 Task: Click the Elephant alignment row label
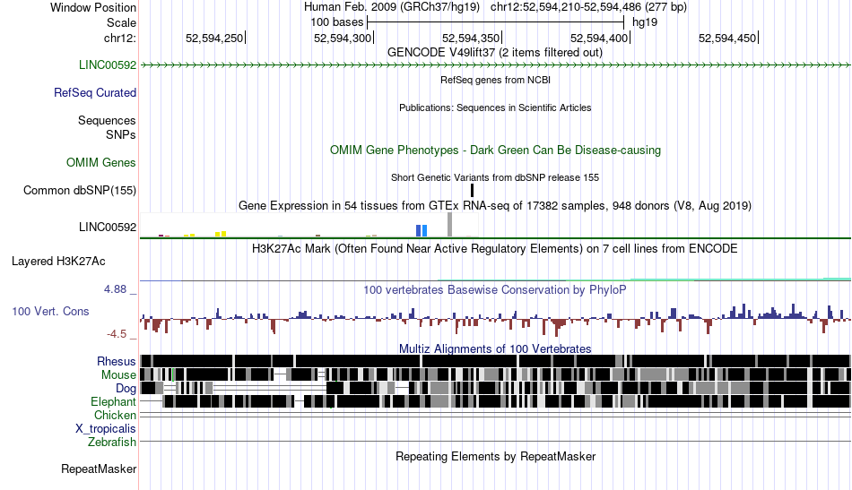(113, 402)
